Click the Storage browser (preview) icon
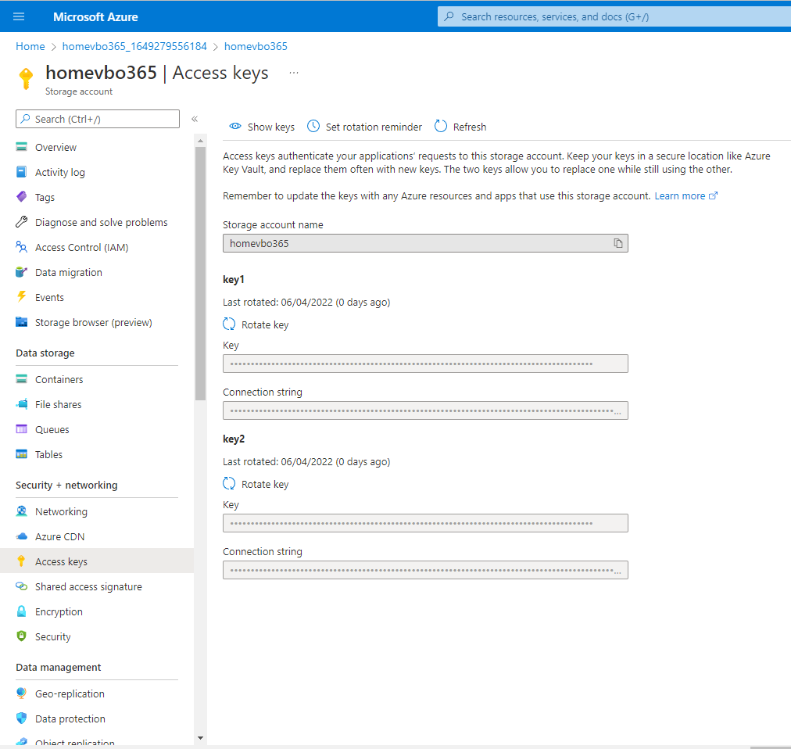The width and height of the screenshot is (791, 749). click(x=22, y=322)
